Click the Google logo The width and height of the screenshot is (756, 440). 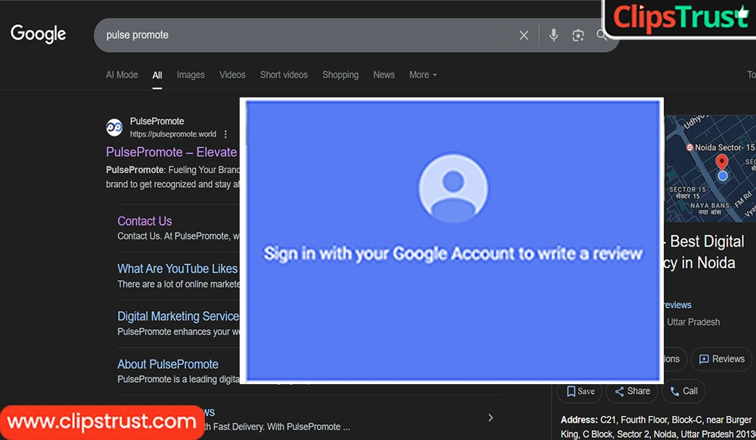click(x=39, y=34)
